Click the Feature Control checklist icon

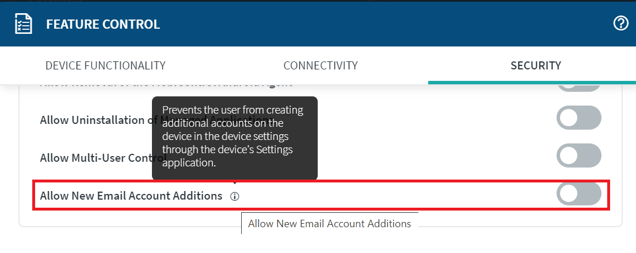tap(23, 24)
